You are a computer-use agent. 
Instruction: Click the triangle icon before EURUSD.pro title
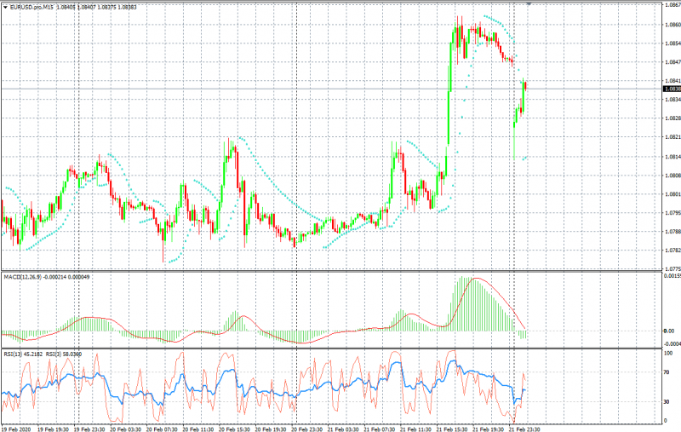pos(4,6)
